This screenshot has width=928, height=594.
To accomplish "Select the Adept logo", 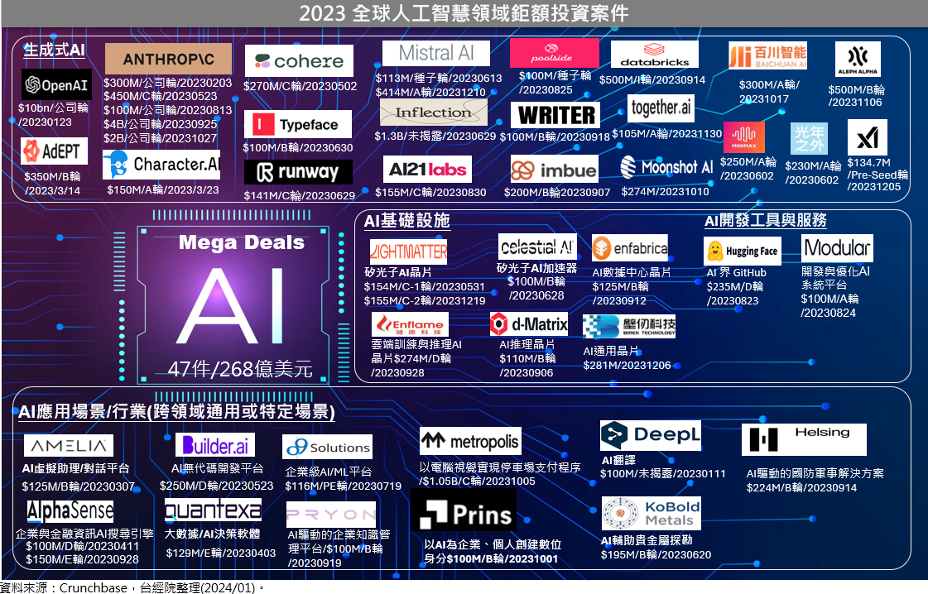I will pyautogui.click(x=55, y=151).
